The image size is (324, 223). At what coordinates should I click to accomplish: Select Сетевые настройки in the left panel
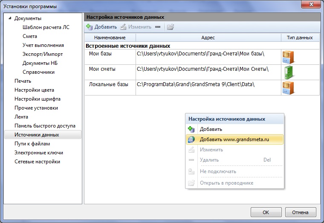pyautogui.click(x=37, y=162)
